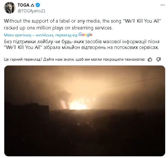Click the Ukrainian translated tweet text

point(82,44)
